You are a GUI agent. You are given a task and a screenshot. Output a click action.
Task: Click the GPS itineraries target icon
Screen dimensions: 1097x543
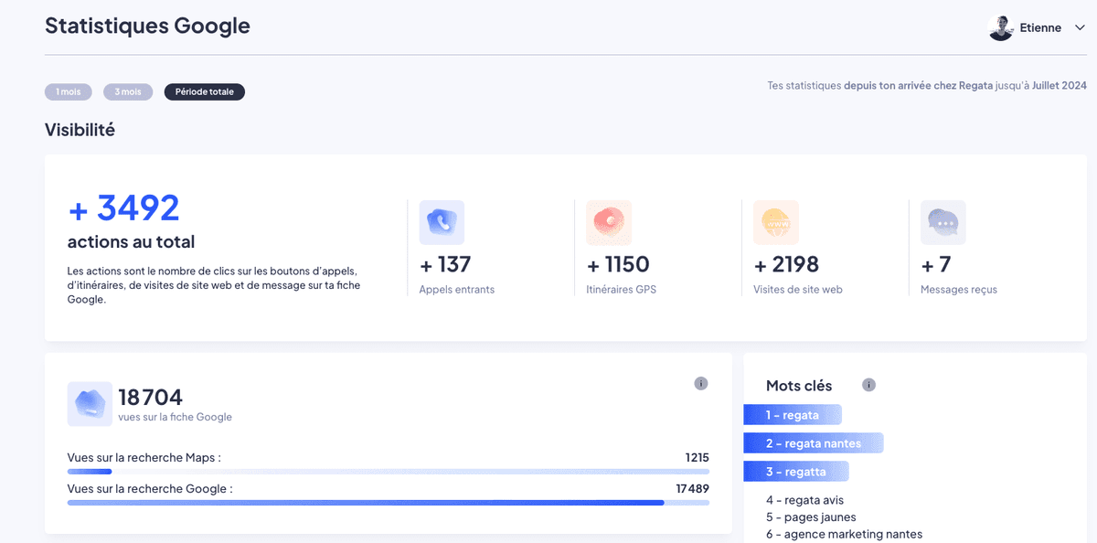click(x=609, y=222)
